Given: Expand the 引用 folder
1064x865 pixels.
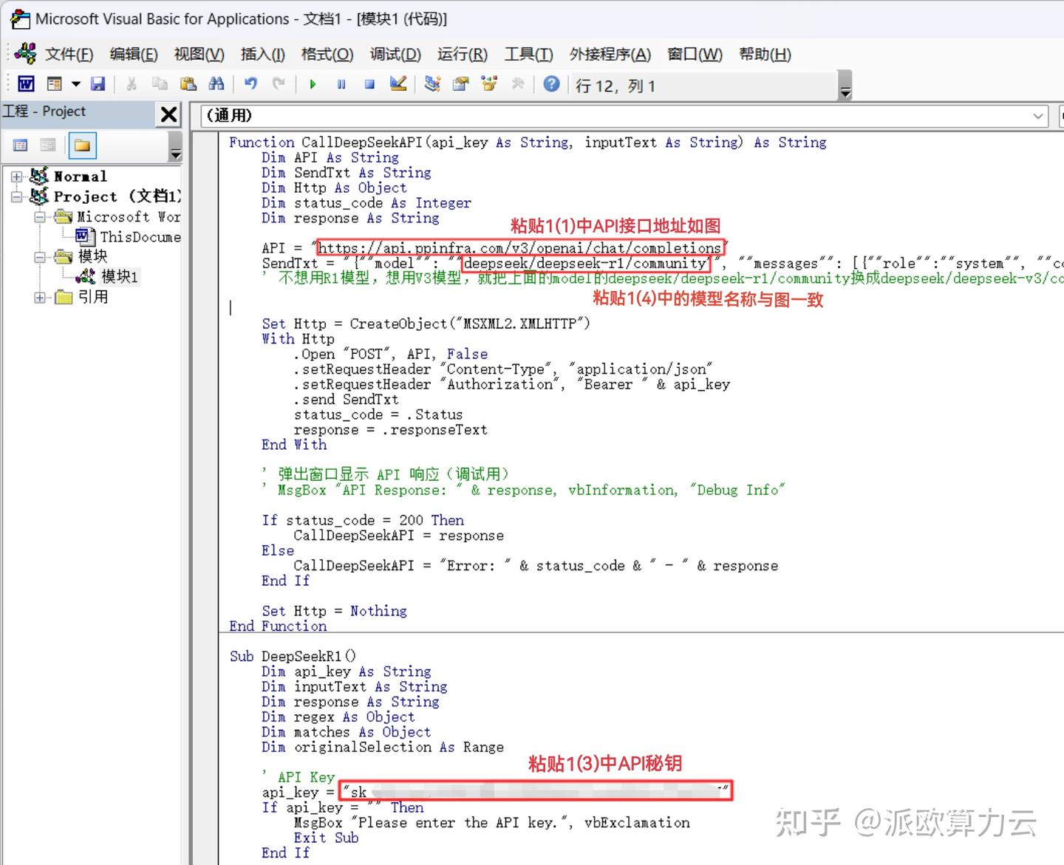Looking at the screenshot, I should pyautogui.click(x=40, y=297).
